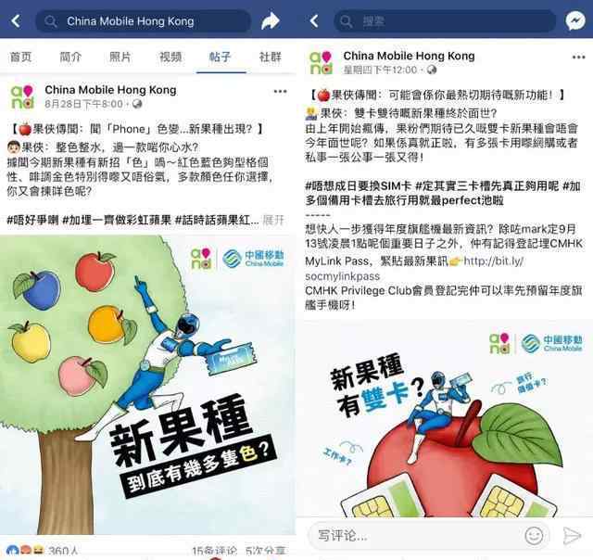The image size is (593, 560).
Task: Open the bit.ly socmylinkpass link
Action: click(x=414, y=268)
